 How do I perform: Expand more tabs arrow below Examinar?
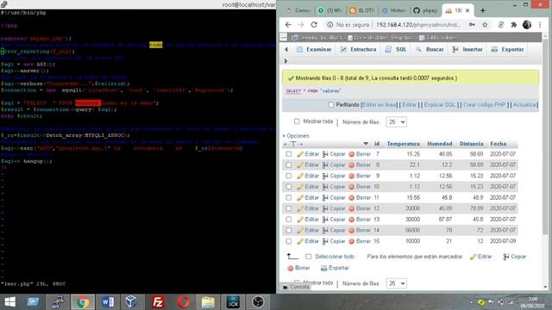coord(285,61)
